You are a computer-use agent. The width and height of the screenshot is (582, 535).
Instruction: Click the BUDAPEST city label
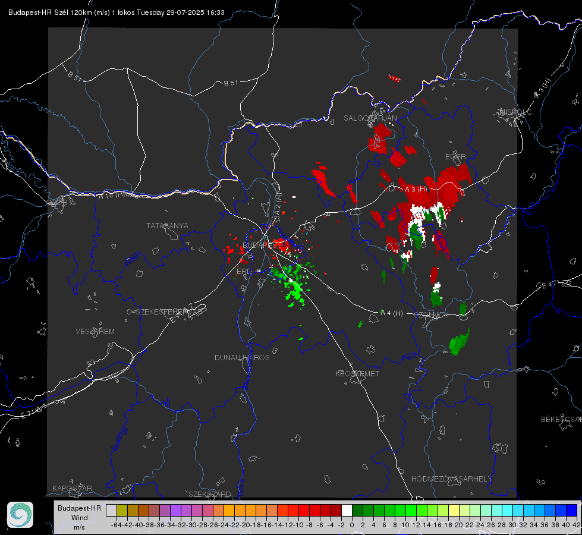pyautogui.click(x=262, y=245)
